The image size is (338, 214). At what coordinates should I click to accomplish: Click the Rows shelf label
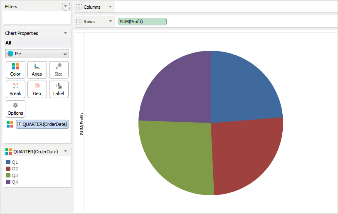89,22
